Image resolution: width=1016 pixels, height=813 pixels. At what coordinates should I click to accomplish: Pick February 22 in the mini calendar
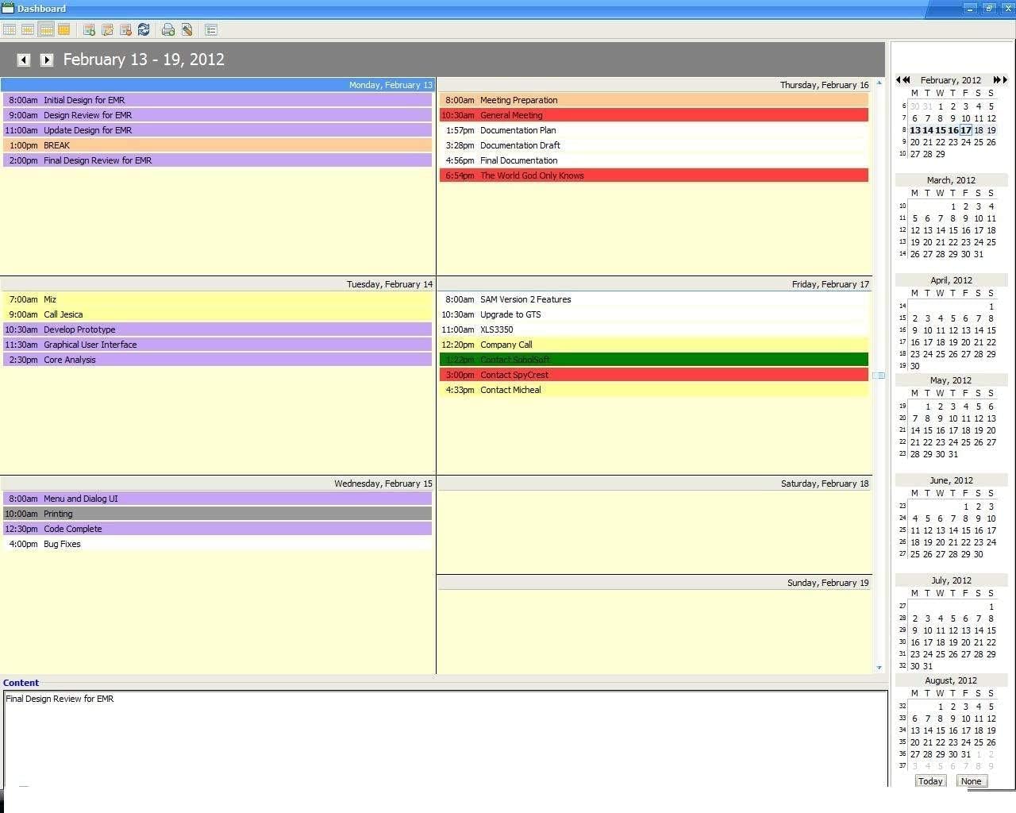pos(940,142)
